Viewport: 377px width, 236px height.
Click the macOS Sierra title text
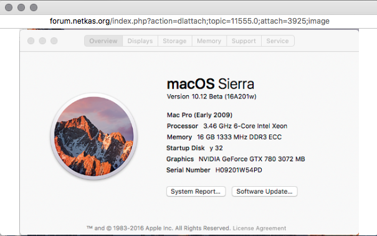(x=211, y=84)
